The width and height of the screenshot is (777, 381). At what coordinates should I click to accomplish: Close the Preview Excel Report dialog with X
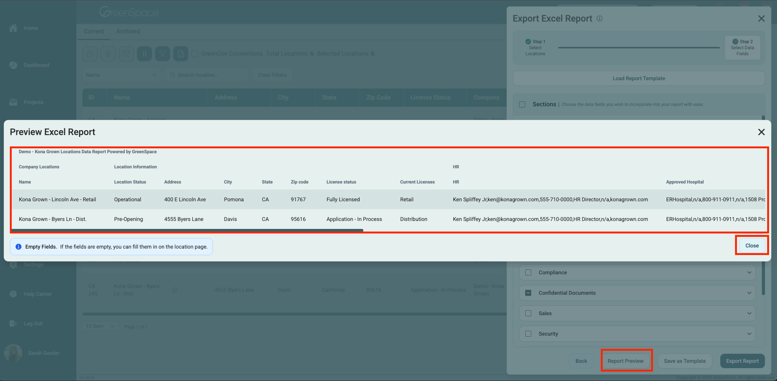(761, 132)
